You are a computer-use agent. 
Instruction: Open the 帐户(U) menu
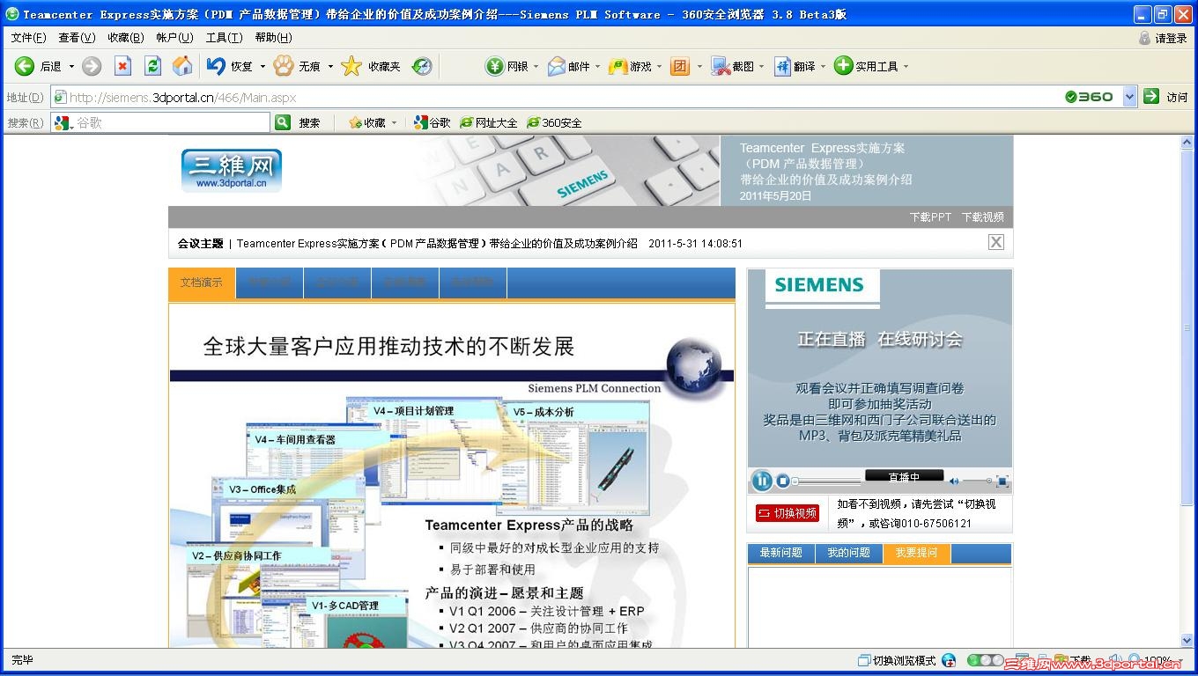pyautogui.click(x=174, y=38)
